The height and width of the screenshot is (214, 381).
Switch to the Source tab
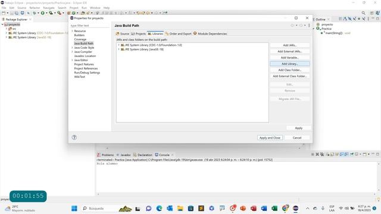click(123, 34)
